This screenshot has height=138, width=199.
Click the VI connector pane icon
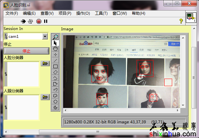[191, 18]
